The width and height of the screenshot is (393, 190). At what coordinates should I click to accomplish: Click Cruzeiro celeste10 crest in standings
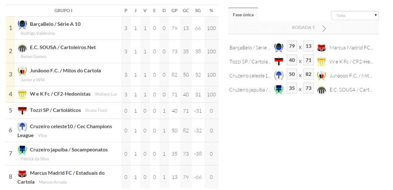coord(22,127)
